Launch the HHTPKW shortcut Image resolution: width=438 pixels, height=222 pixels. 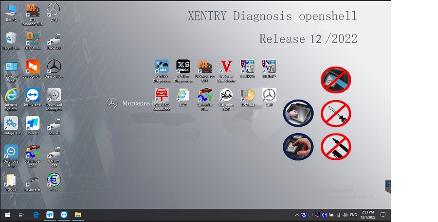[248, 69]
